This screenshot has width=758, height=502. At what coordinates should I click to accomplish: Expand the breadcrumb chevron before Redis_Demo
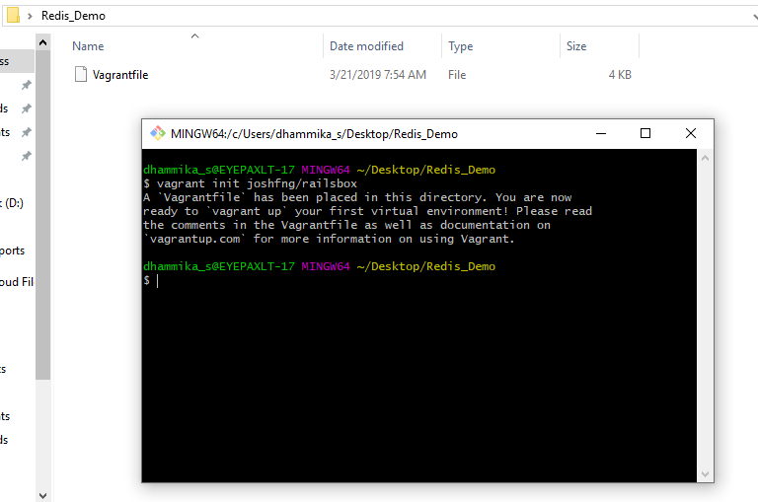tap(30, 16)
